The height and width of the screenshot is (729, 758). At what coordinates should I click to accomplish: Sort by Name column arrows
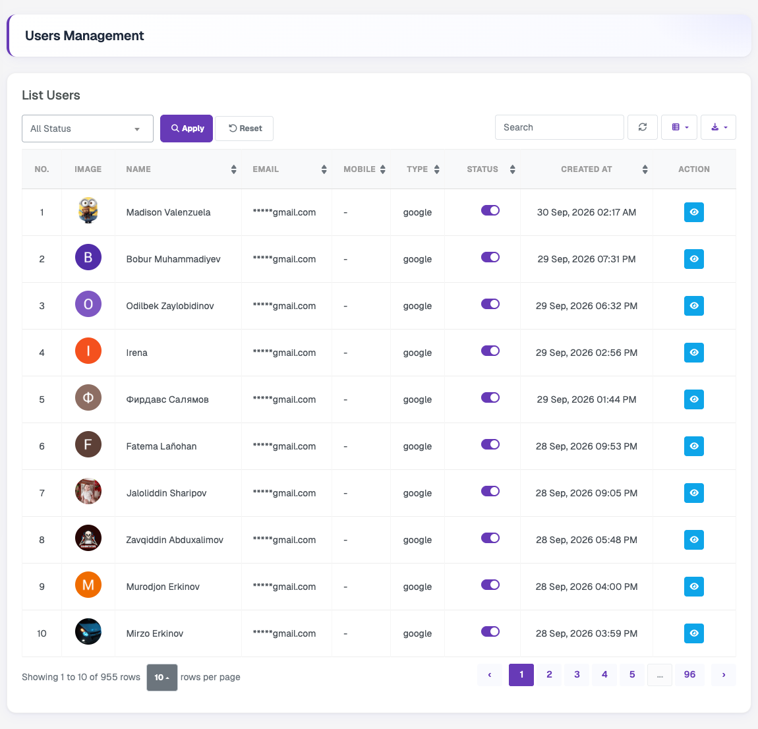(233, 169)
